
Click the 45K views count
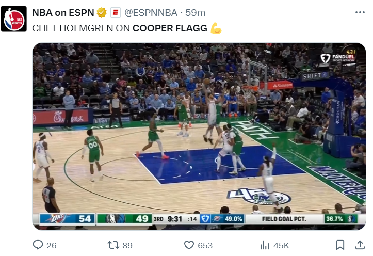pyautogui.click(x=281, y=245)
